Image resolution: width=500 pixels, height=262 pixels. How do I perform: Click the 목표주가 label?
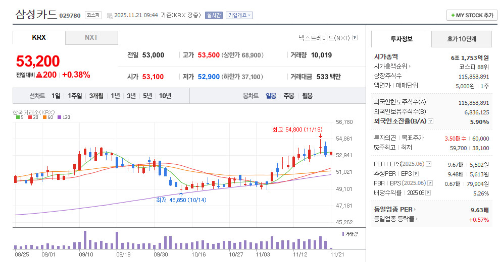pyautogui.click(x=413, y=138)
